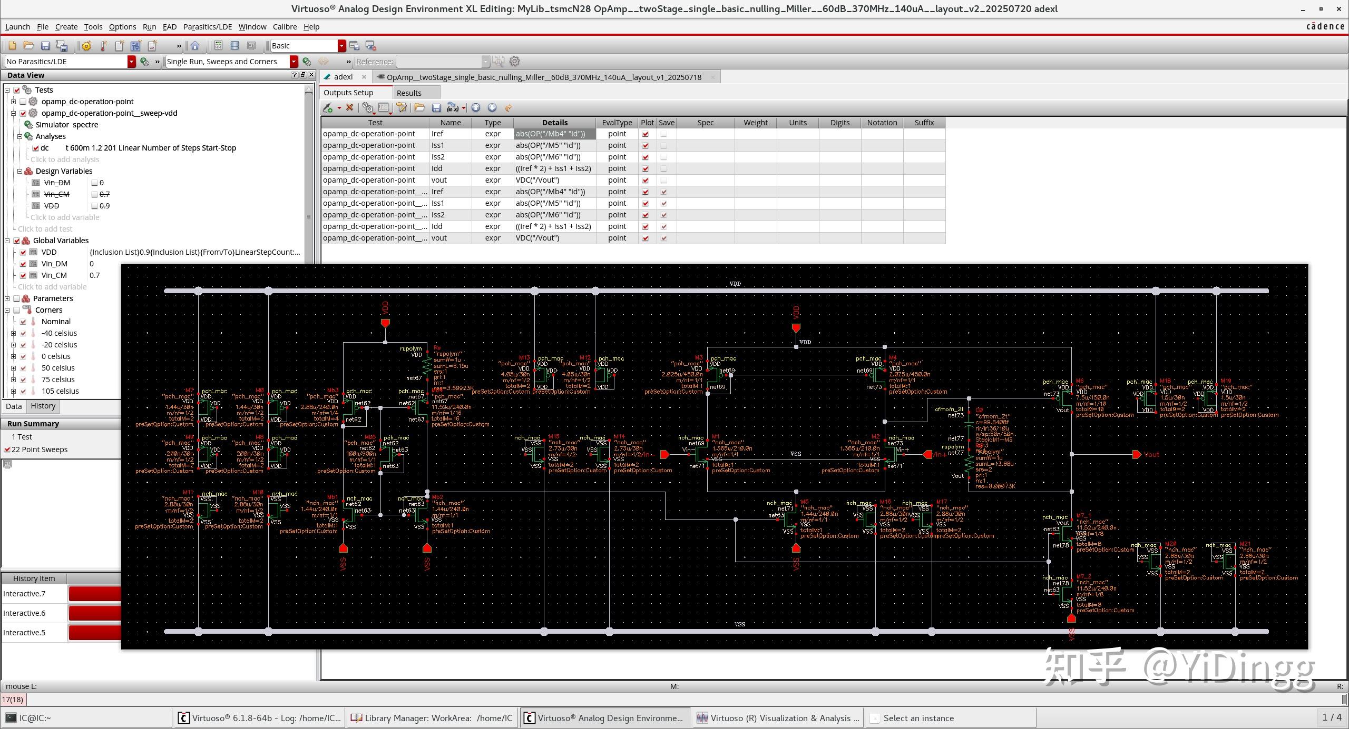Enable the opamp_dc-operation-point test checkbox
Screen dimensions: 1349x729
(x=23, y=102)
